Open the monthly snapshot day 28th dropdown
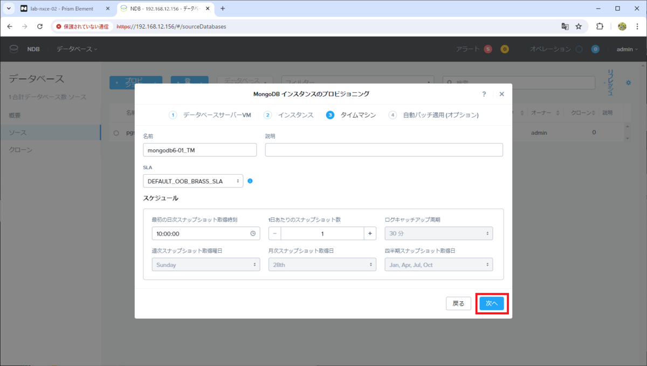Screen dimensions: 647x366 322,265
